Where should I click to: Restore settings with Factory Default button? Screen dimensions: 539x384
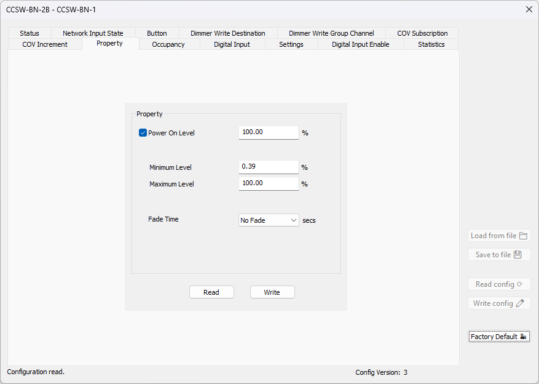click(x=499, y=337)
